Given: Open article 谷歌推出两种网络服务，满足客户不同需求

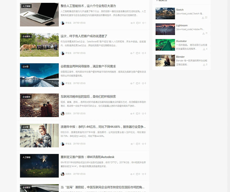Looking at the screenshot, I should (x=88, y=66).
